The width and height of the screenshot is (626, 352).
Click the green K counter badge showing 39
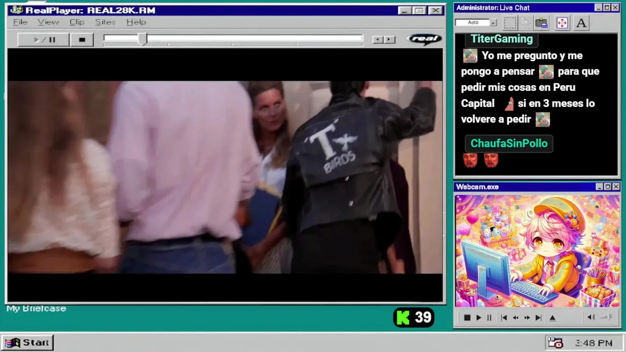[x=414, y=318]
